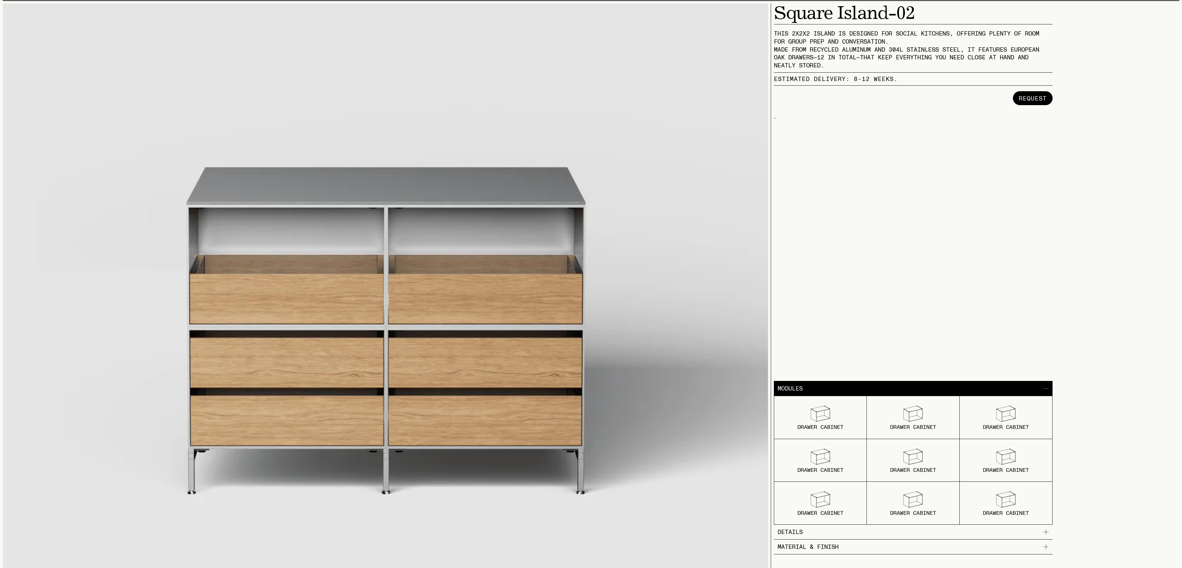1182x568 pixels.
Task: Click the MATERIAL & FINISH header label
Action: coord(808,547)
